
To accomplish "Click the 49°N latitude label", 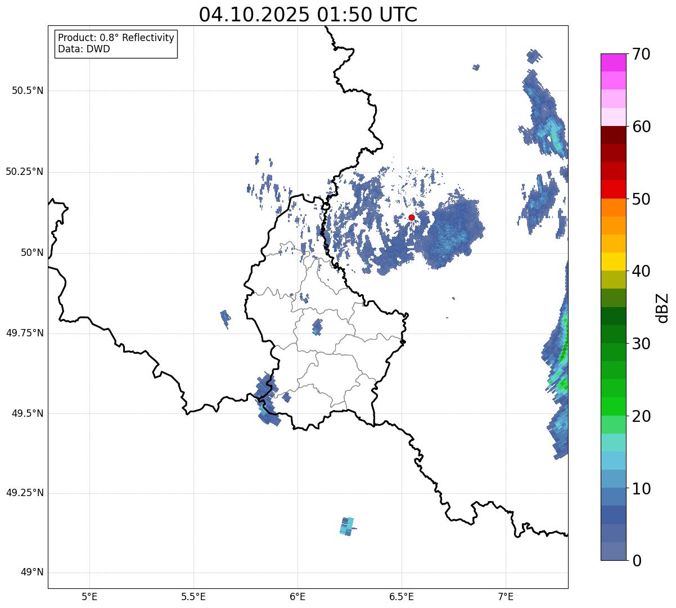I will [x=31, y=573].
